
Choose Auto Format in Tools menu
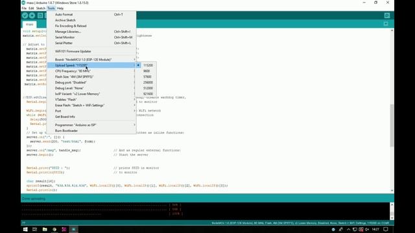91,14
